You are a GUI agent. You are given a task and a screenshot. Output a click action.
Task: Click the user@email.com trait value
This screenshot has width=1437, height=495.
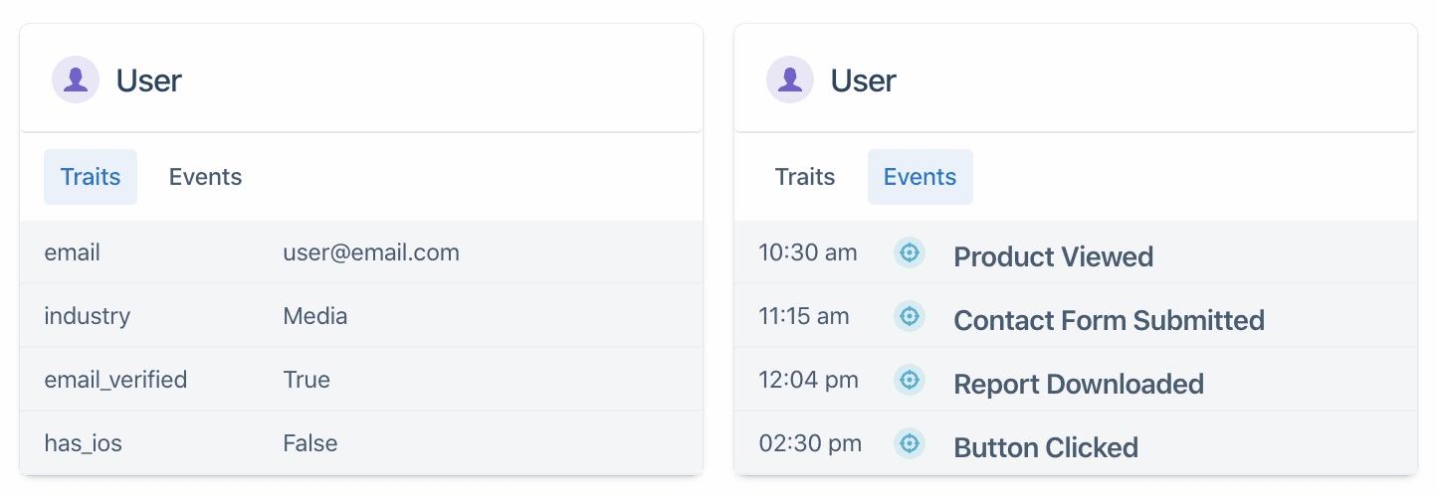(371, 252)
